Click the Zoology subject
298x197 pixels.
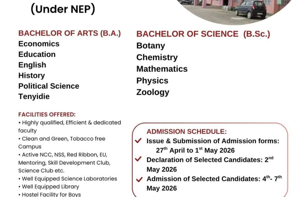pyautogui.click(x=153, y=92)
